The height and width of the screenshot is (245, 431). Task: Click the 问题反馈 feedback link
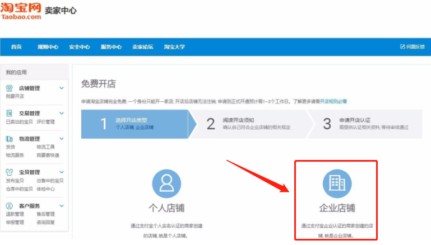[415, 46]
